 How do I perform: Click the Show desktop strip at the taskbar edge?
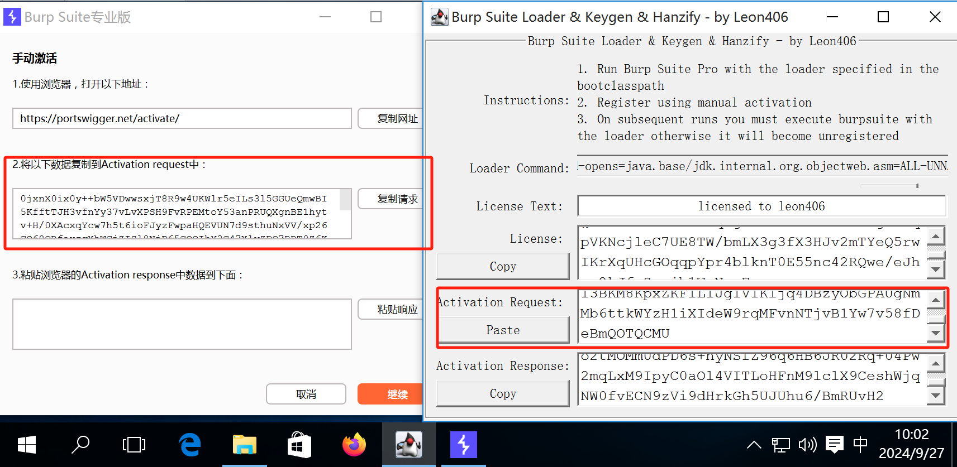(x=954, y=445)
